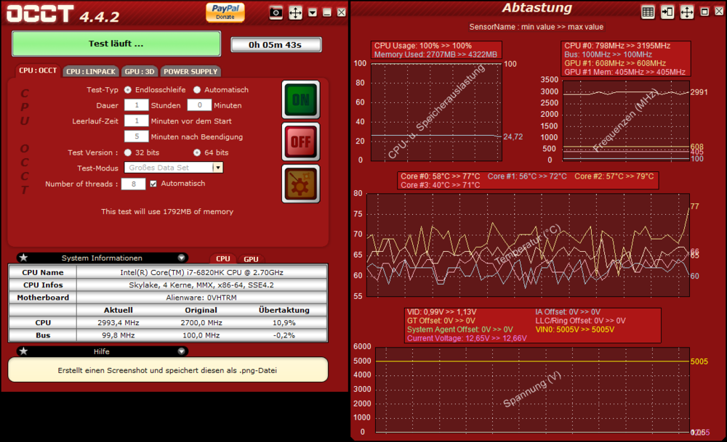
Task: Open the table view icon in Abtastung panel
Action: click(x=648, y=12)
